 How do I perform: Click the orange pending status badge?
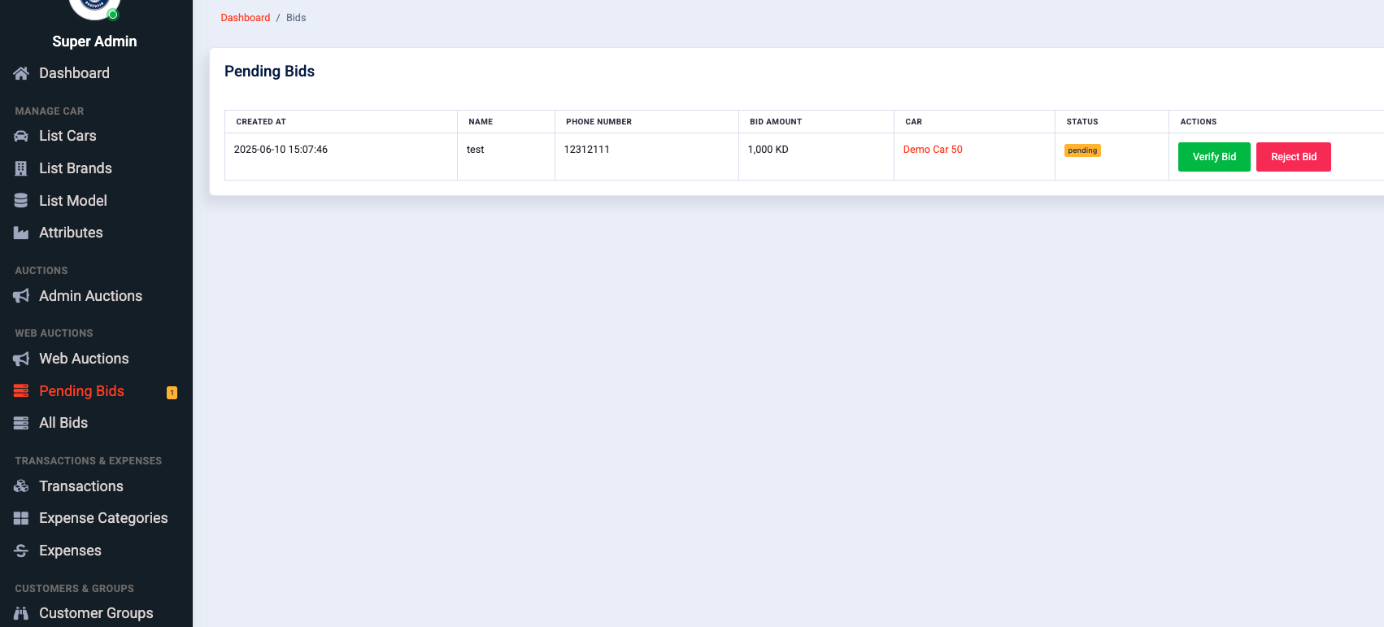1082,150
